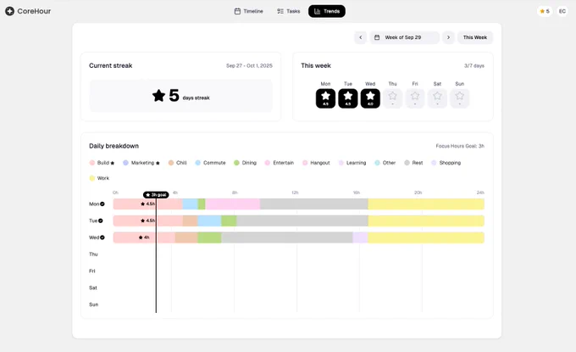Click Wednesday's checkmark icon in breakdown
Viewport: 576px width, 352px height.
102,237
